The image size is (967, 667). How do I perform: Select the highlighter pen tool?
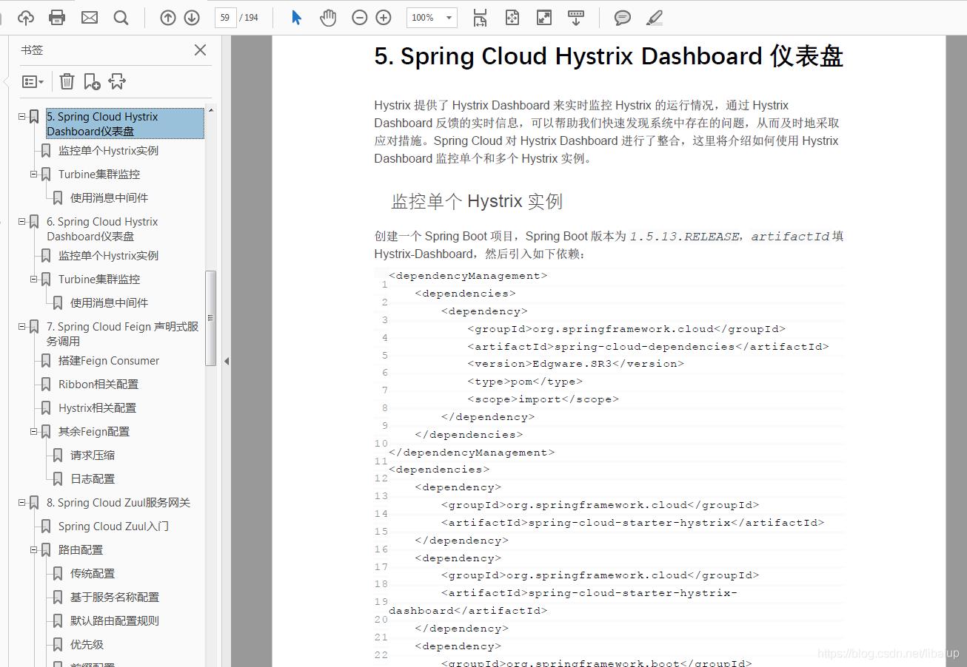655,17
